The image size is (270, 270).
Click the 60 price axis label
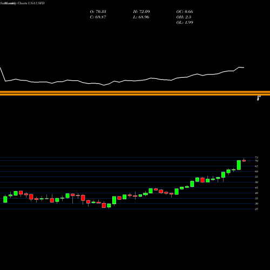(256, 172)
